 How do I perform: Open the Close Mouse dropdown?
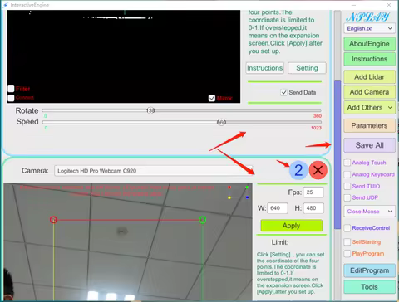(x=370, y=212)
